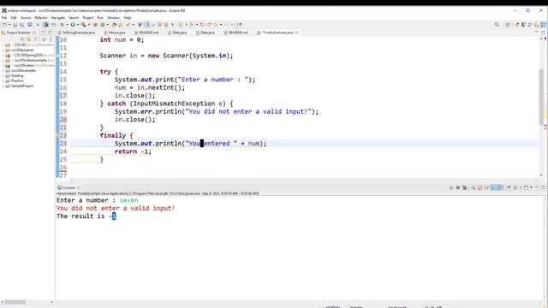The height and width of the screenshot is (308, 548).
Task: Open the Run button dropdown arrow
Action: pyautogui.click(x=78, y=25)
